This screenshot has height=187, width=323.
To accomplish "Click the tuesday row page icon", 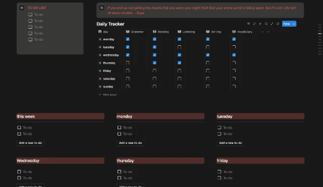I will point(100,47).
